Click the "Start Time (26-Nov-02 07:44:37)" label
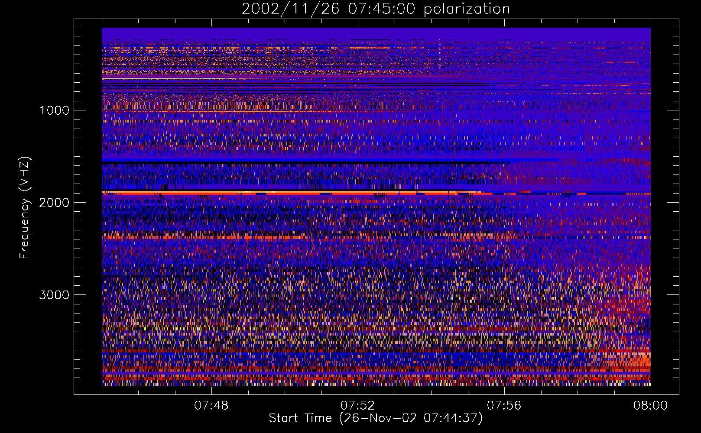Viewport: 701px width, 433px height. [376, 418]
